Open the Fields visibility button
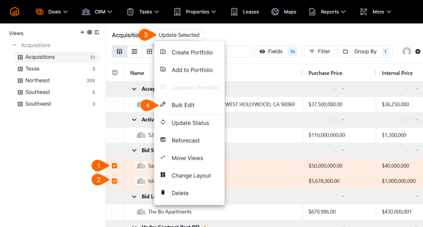Viewport: 423px width, 227px height. tap(278, 52)
